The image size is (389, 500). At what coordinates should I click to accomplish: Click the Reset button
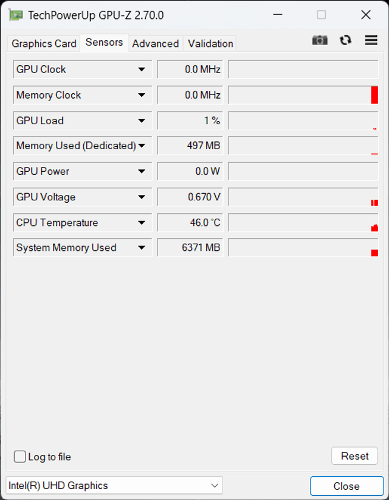(354, 456)
